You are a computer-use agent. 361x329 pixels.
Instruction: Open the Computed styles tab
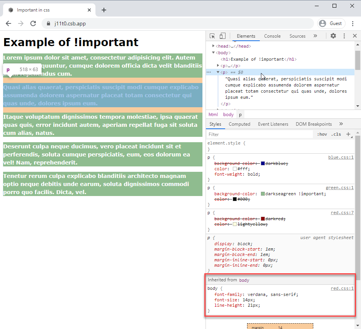[x=239, y=124]
